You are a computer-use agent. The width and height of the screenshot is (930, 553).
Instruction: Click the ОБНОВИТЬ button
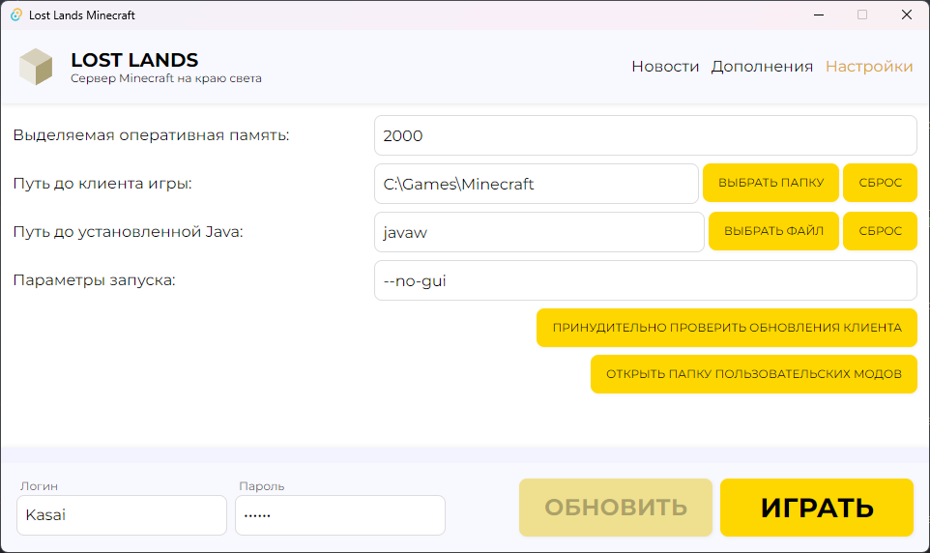click(616, 508)
